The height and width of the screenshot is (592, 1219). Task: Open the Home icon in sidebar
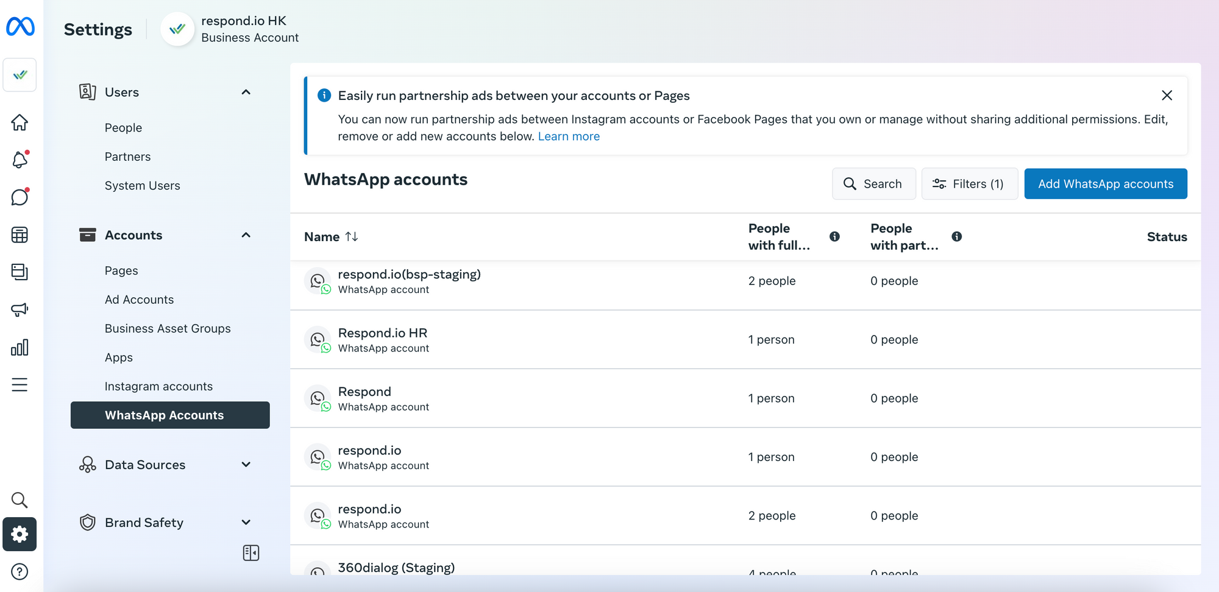click(20, 122)
